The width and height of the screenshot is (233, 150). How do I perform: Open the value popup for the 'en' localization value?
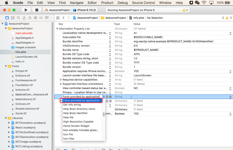pos(230,33)
